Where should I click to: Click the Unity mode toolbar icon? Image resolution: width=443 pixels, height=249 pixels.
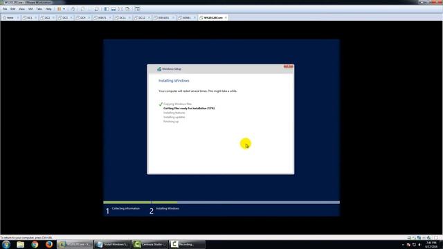pyautogui.click(x=127, y=9)
